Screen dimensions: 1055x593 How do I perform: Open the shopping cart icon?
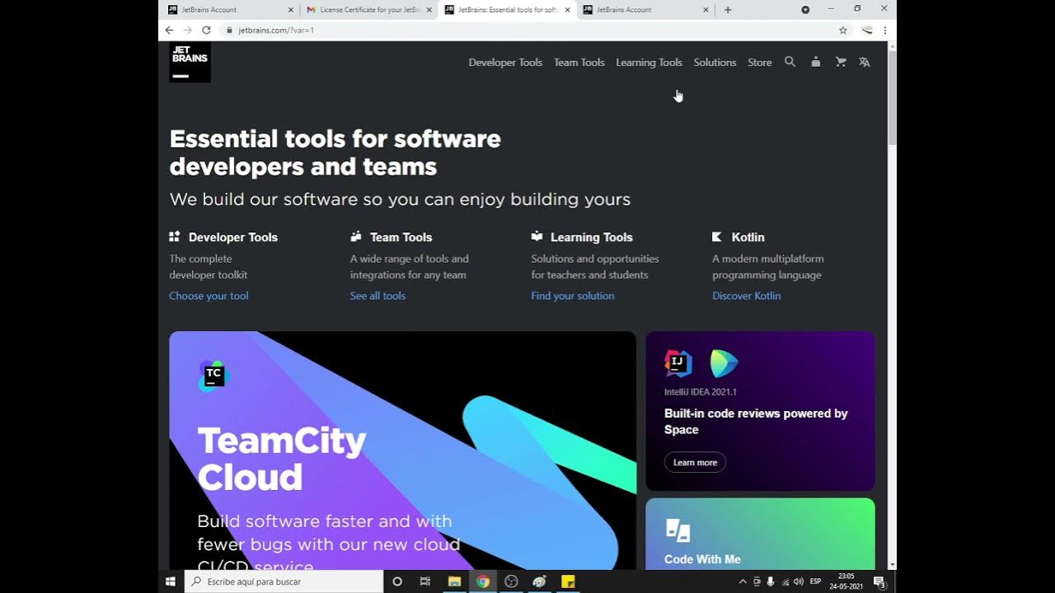(841, 62)
